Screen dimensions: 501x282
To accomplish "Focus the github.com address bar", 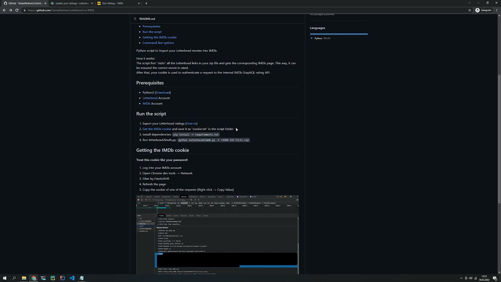I will (x=247, y=10).
